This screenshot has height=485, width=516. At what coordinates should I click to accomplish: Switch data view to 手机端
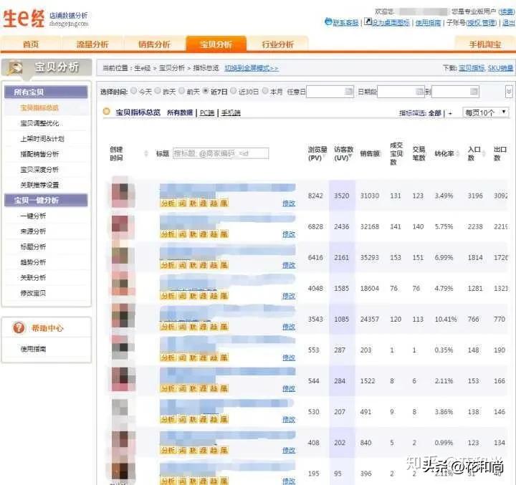[x=231, y=113]
